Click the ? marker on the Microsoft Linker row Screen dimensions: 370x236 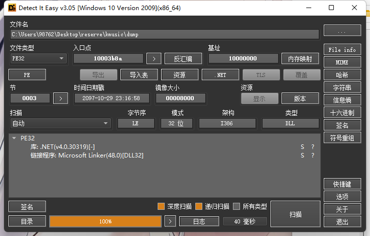pos(312,155)
